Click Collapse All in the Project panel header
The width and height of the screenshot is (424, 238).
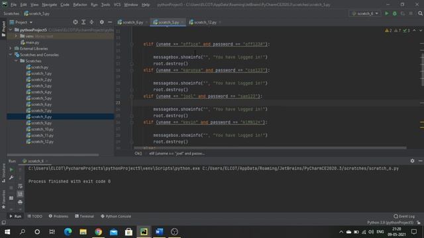click(91, 22)
